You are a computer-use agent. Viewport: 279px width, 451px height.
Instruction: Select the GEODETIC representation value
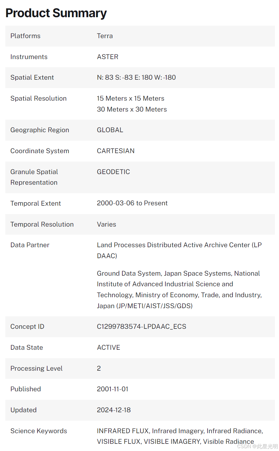[x=113, y=172]
